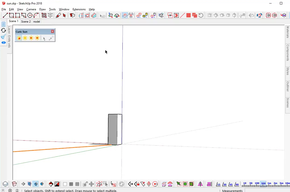Open the Extensions menu
This screenshot has width=290, height=192.
click(x=79, y=9)
